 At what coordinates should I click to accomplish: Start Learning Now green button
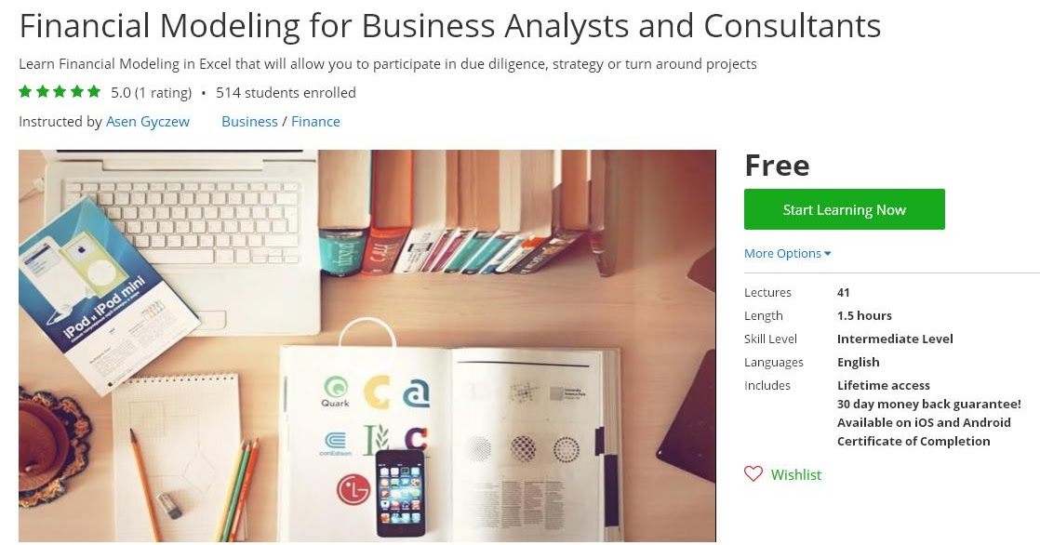point(845,209)
